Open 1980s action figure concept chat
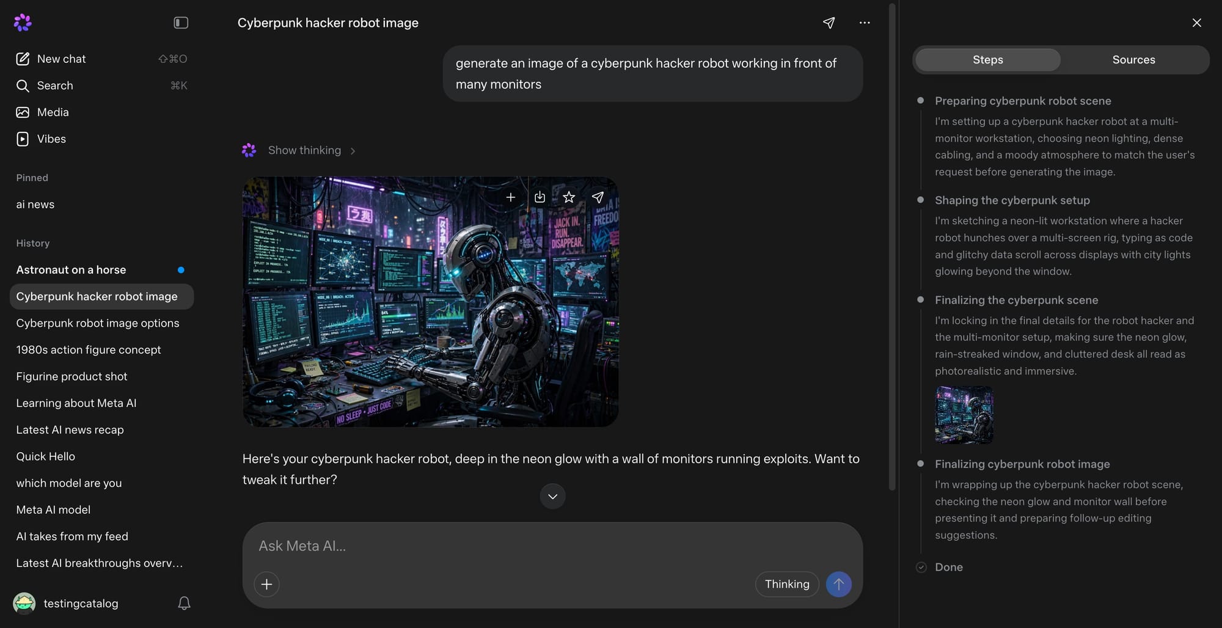1222x628 pixels. coord(101,350)
